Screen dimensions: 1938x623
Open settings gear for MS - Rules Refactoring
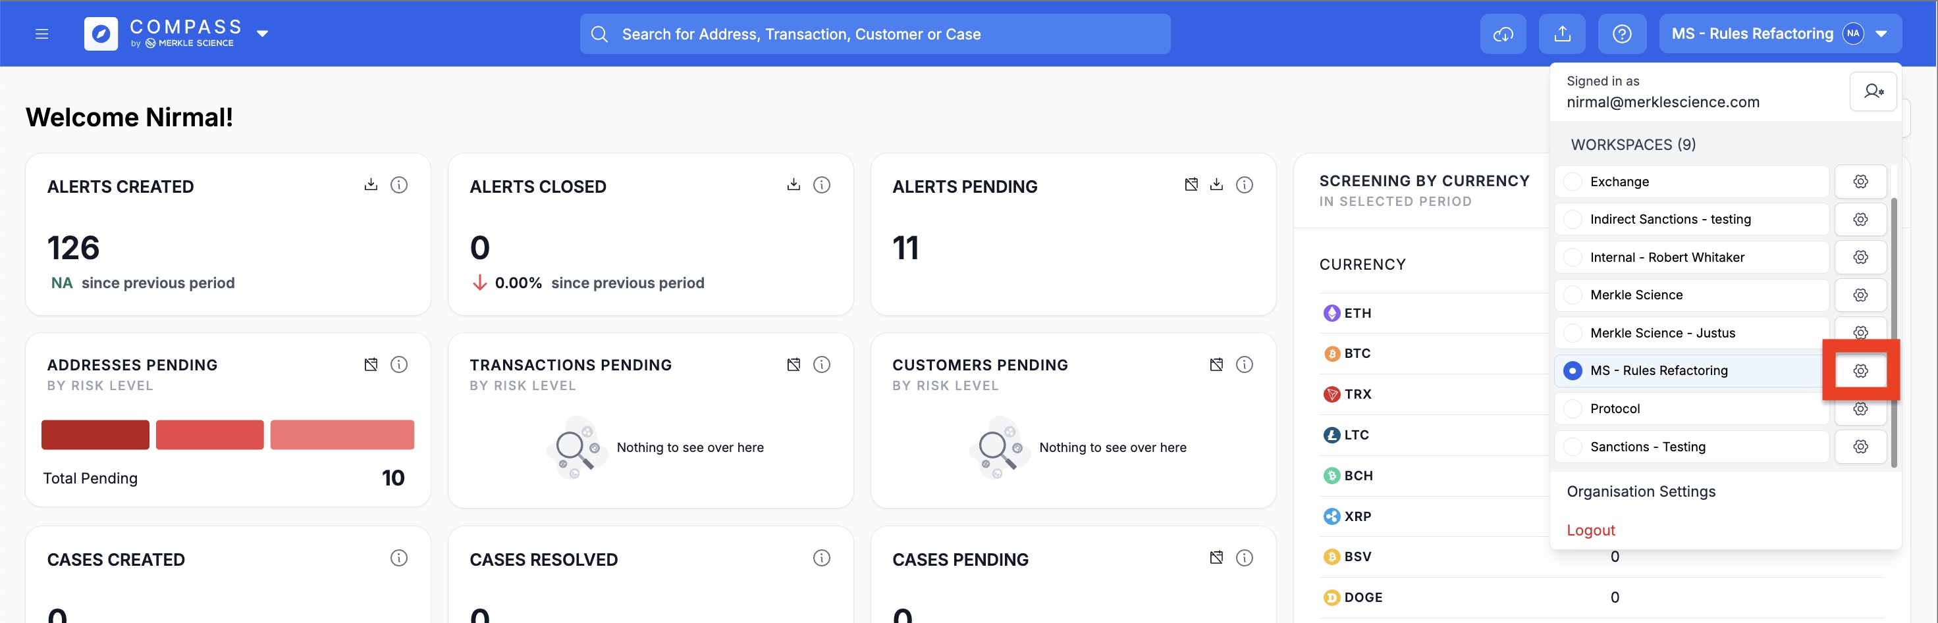pyautogui.click(x=1860, y=370)
